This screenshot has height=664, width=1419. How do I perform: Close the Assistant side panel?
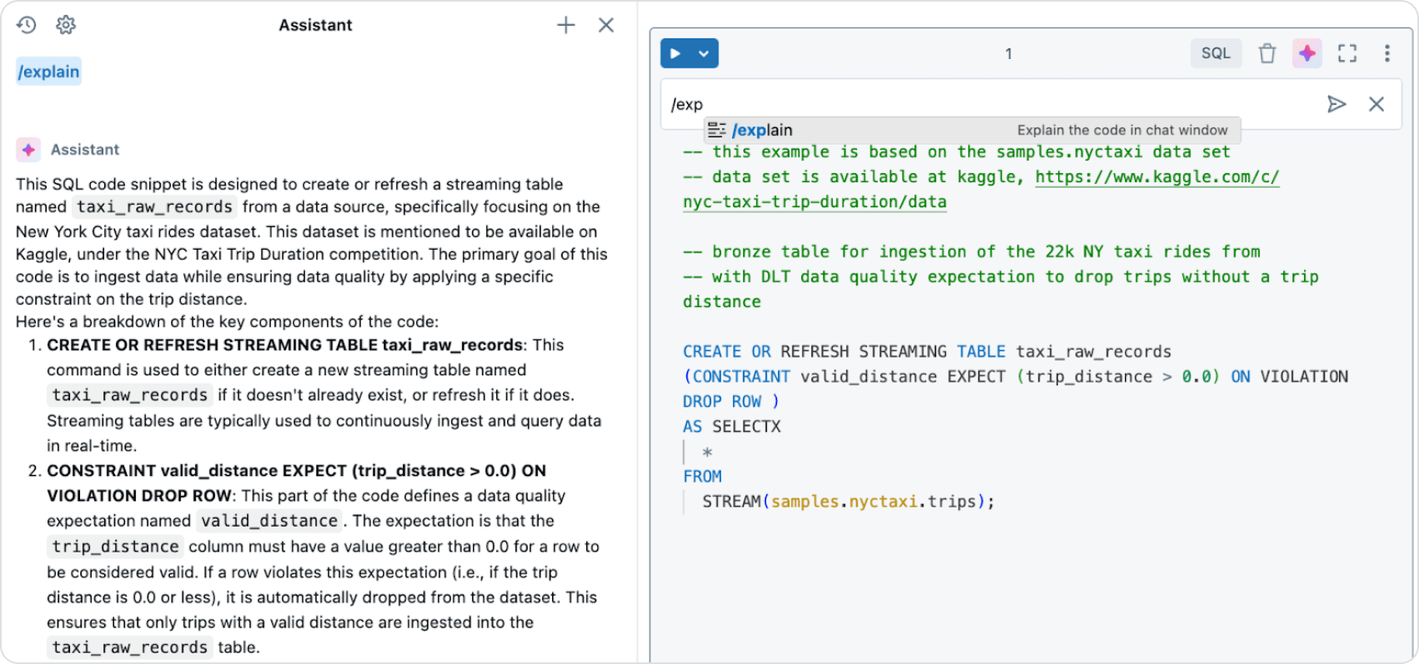tap(606, 25)
